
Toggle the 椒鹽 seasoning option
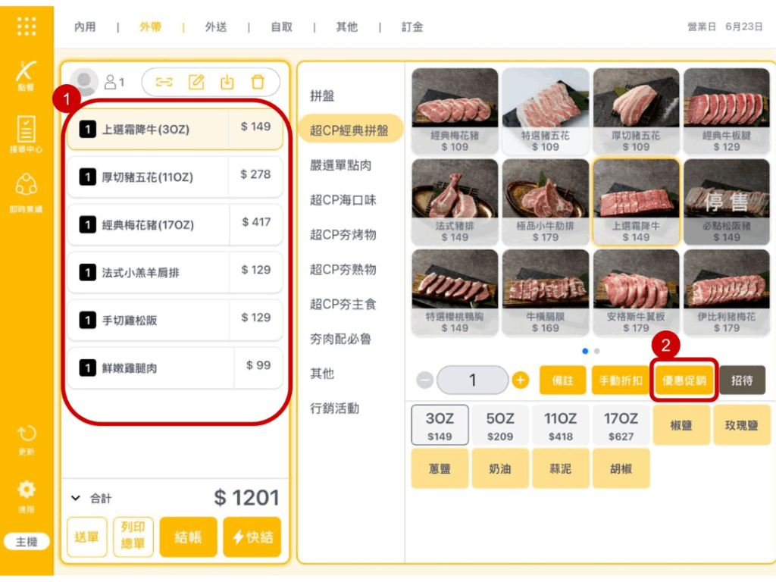681,425
